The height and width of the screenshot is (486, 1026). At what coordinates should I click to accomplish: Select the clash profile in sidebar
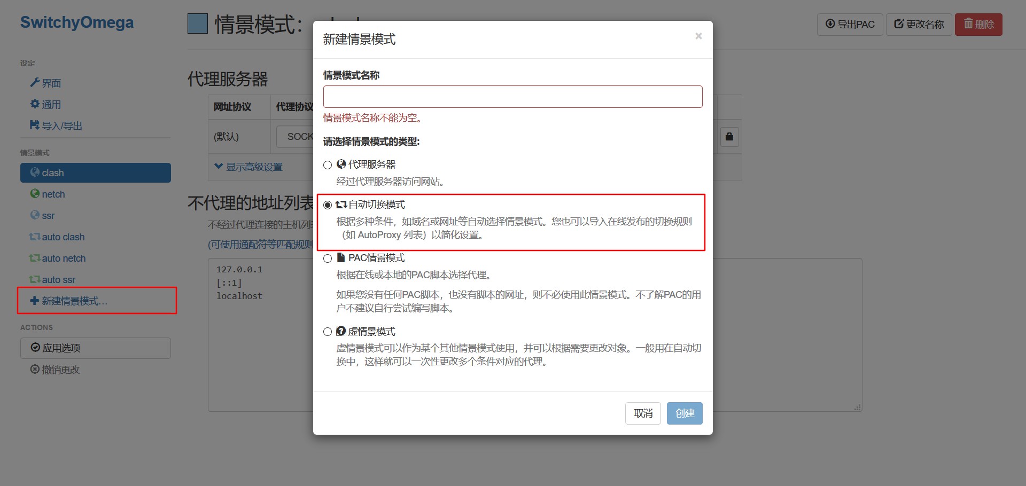tap(96, 173)
